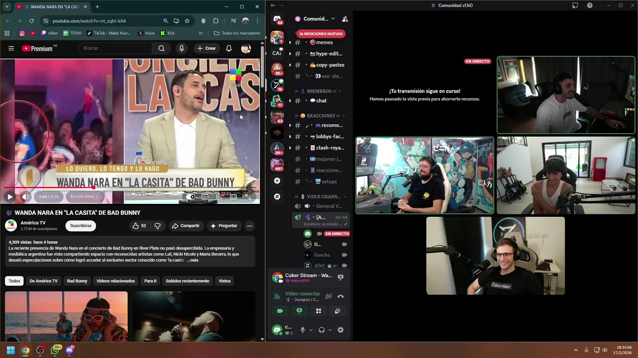The width and height of the screenshot is (638, 358).
Task: Reload the Chrome page
Action: click(x=31, y=21)
